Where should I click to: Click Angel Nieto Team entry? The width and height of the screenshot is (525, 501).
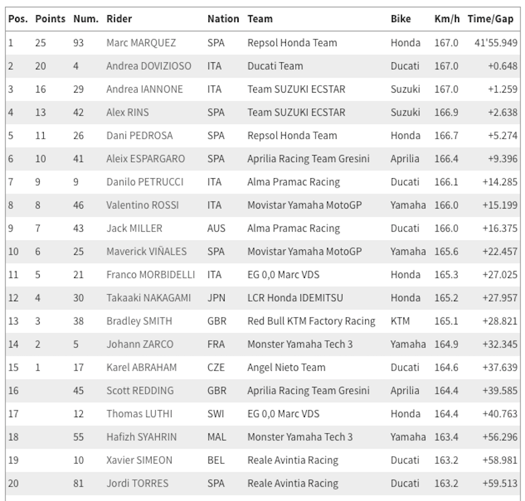pyautogui.click(x=286, y=368)
